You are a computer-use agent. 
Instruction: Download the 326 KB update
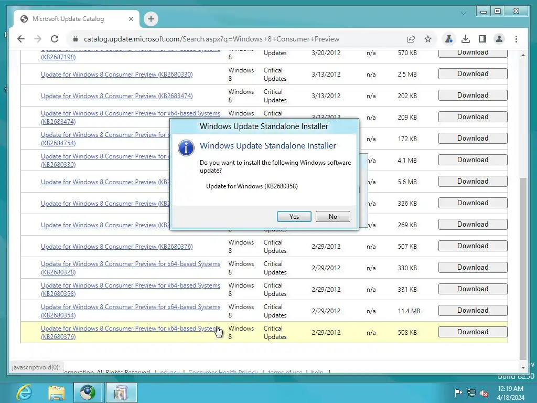point(472,203)
